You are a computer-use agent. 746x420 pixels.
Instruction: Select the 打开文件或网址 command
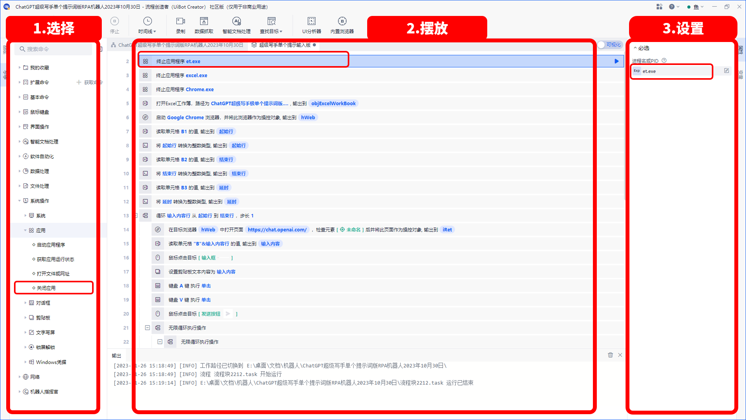(53, 273)
